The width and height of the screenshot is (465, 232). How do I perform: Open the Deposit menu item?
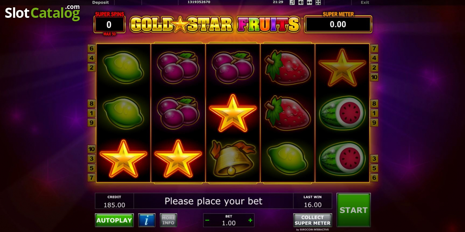pos(100,2)
